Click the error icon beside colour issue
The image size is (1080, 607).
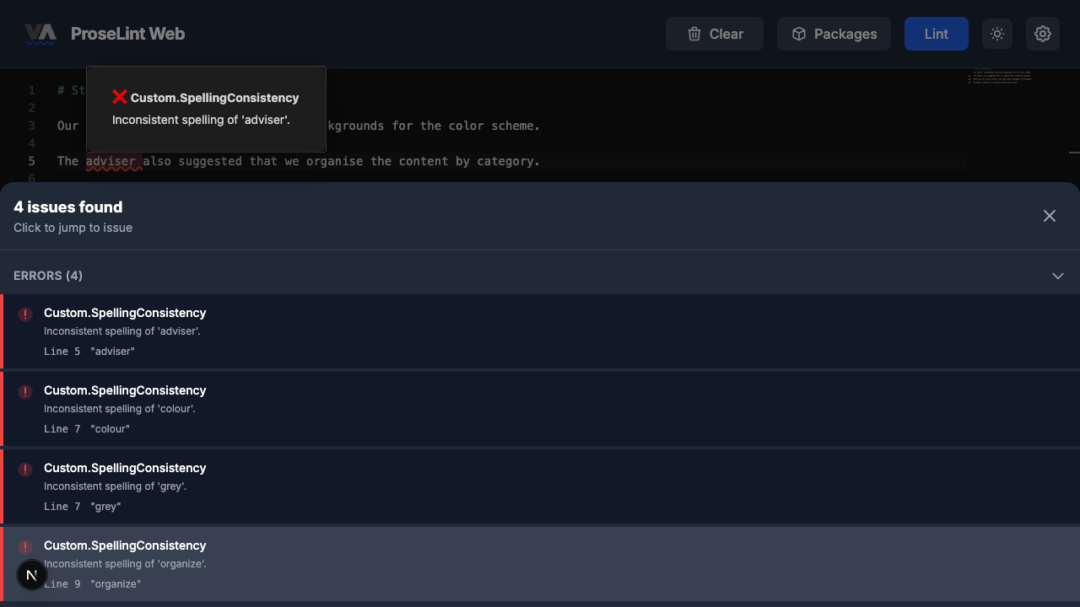pos(25,392)
